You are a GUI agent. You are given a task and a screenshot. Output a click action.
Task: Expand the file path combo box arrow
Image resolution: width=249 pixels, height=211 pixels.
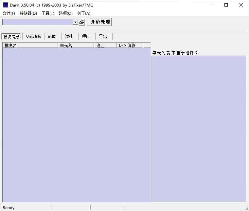pyautogui.click(x=75, y=22)
